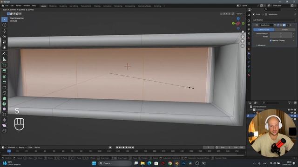Select the Select Box tool in left toolbar
Screen dimensions: 298x167
4,19
